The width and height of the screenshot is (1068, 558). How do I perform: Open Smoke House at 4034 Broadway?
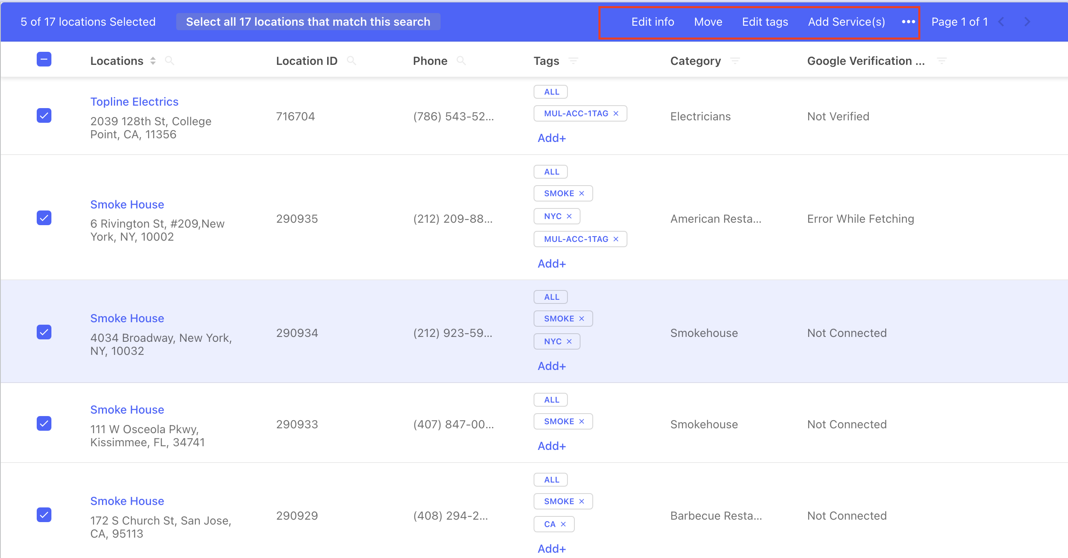tap(127, 319)
